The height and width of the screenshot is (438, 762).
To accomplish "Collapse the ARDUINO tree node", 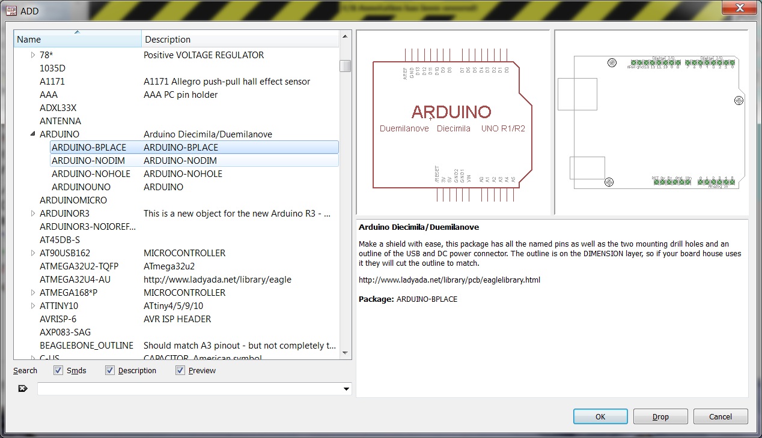I will (33, 134).
